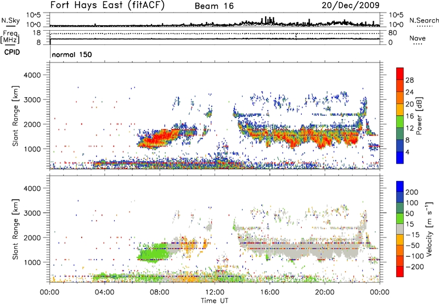This screenshot has height=304, width=439.
Task: Click the "normal 150" CPID text
Action: click(72, 54)
